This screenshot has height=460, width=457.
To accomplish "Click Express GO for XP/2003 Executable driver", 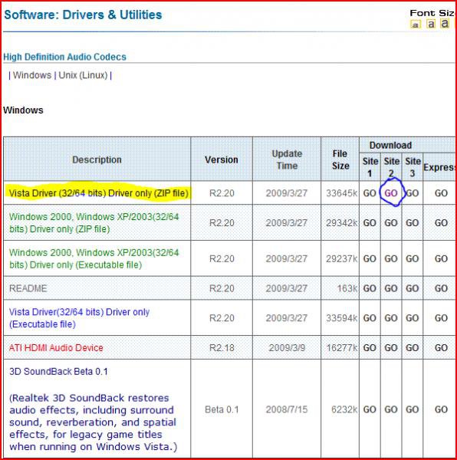I will 441,259.
